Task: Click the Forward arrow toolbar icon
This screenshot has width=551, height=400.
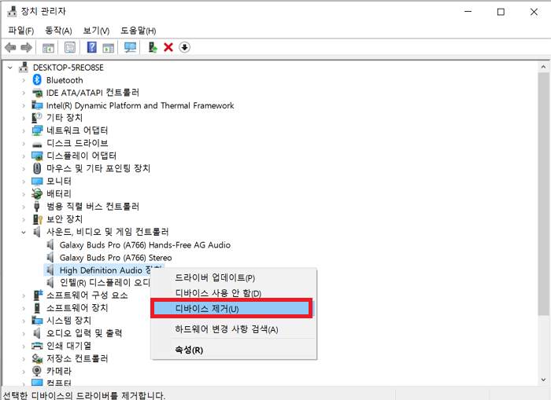Action: click(26, 47)
